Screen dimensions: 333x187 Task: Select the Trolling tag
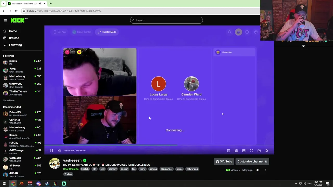pyautogui.click(x=68, y=174)
